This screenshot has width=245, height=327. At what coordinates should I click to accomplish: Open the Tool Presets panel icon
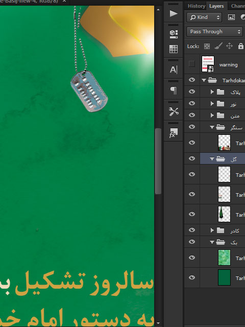174,111
